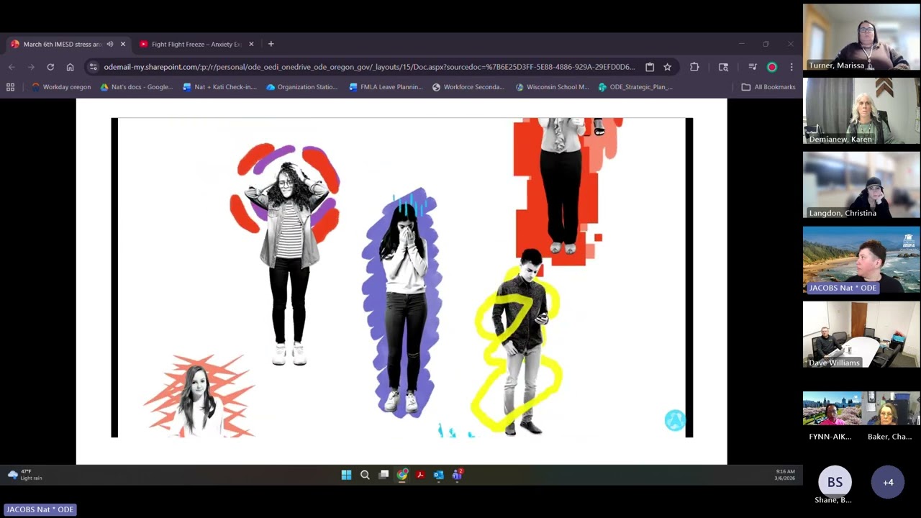
Task: Select Turner, Marissa's video tile
Action: (861, 37)
